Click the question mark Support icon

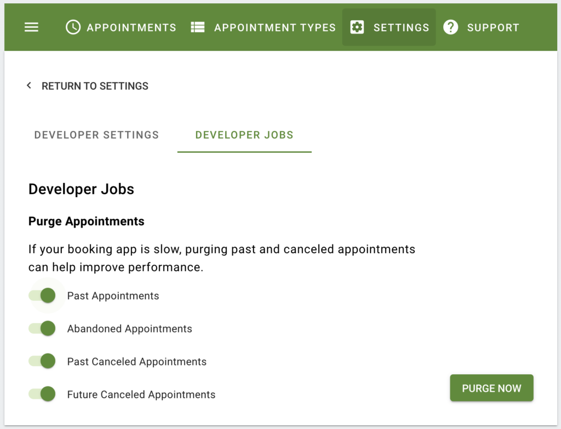(450, 27)
